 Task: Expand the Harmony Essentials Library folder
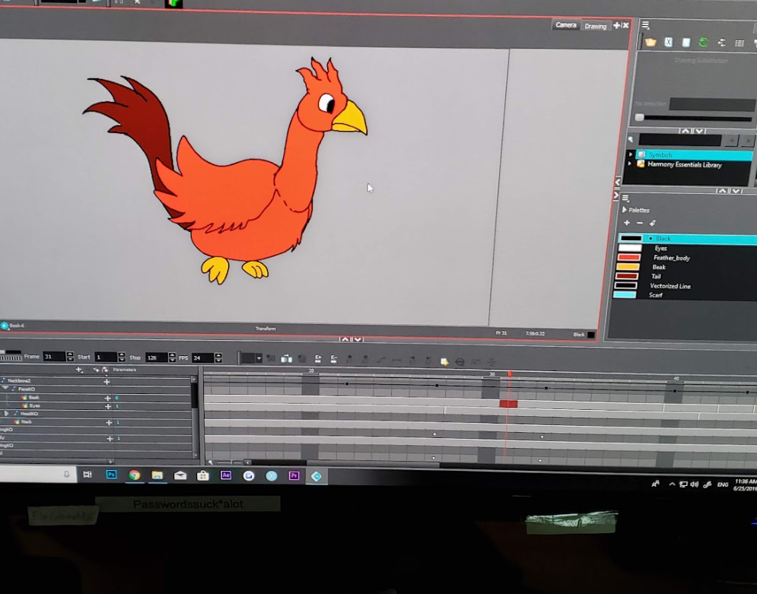629,164
